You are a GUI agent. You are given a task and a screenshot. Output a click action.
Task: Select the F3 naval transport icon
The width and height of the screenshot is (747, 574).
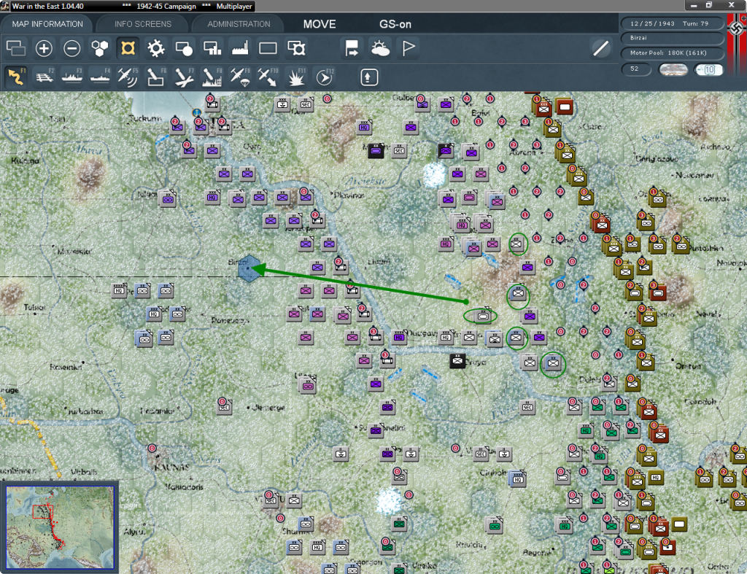click(72, 77)
